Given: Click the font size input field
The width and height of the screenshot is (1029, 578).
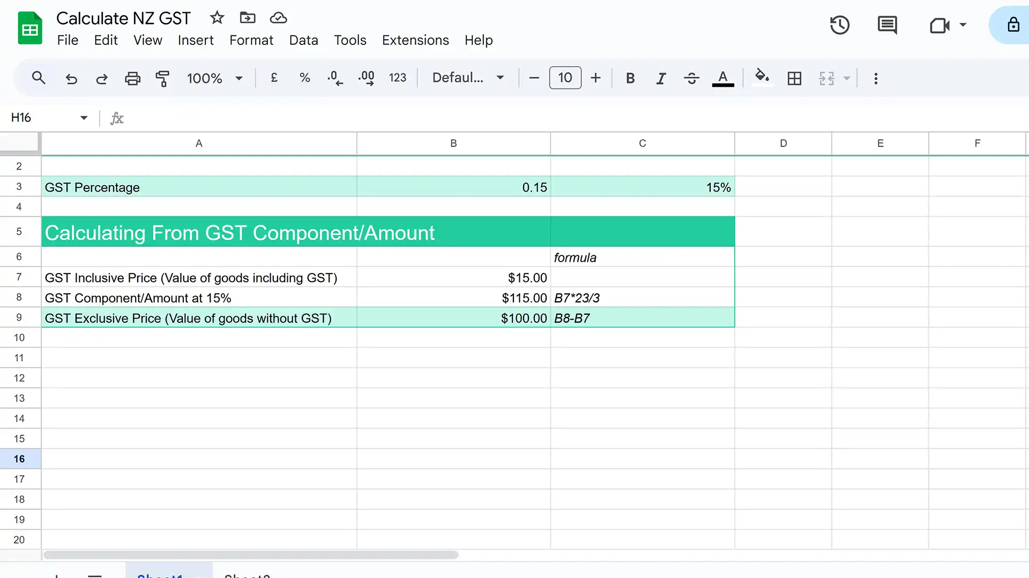Looking at the screenshot, I should (565, 78).
